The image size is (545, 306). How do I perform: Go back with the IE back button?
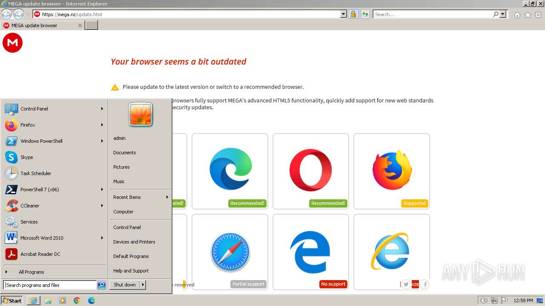(x=6, y=14)
